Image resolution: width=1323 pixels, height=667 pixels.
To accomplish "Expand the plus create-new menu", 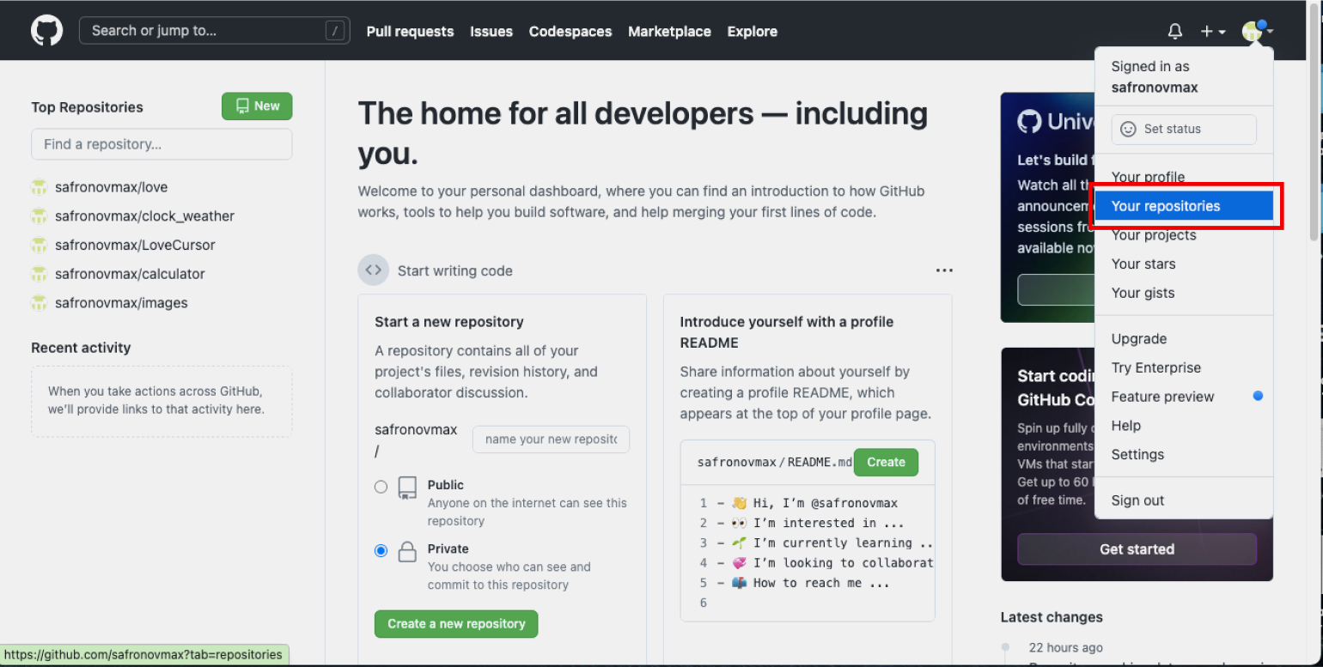I will tap(1213, 32).
